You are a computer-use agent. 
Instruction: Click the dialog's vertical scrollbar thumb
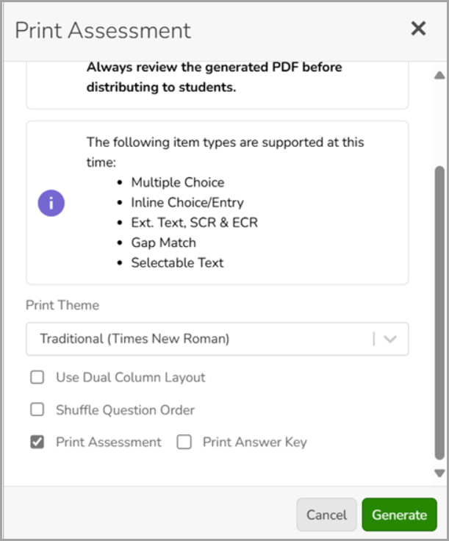point(439,313)
